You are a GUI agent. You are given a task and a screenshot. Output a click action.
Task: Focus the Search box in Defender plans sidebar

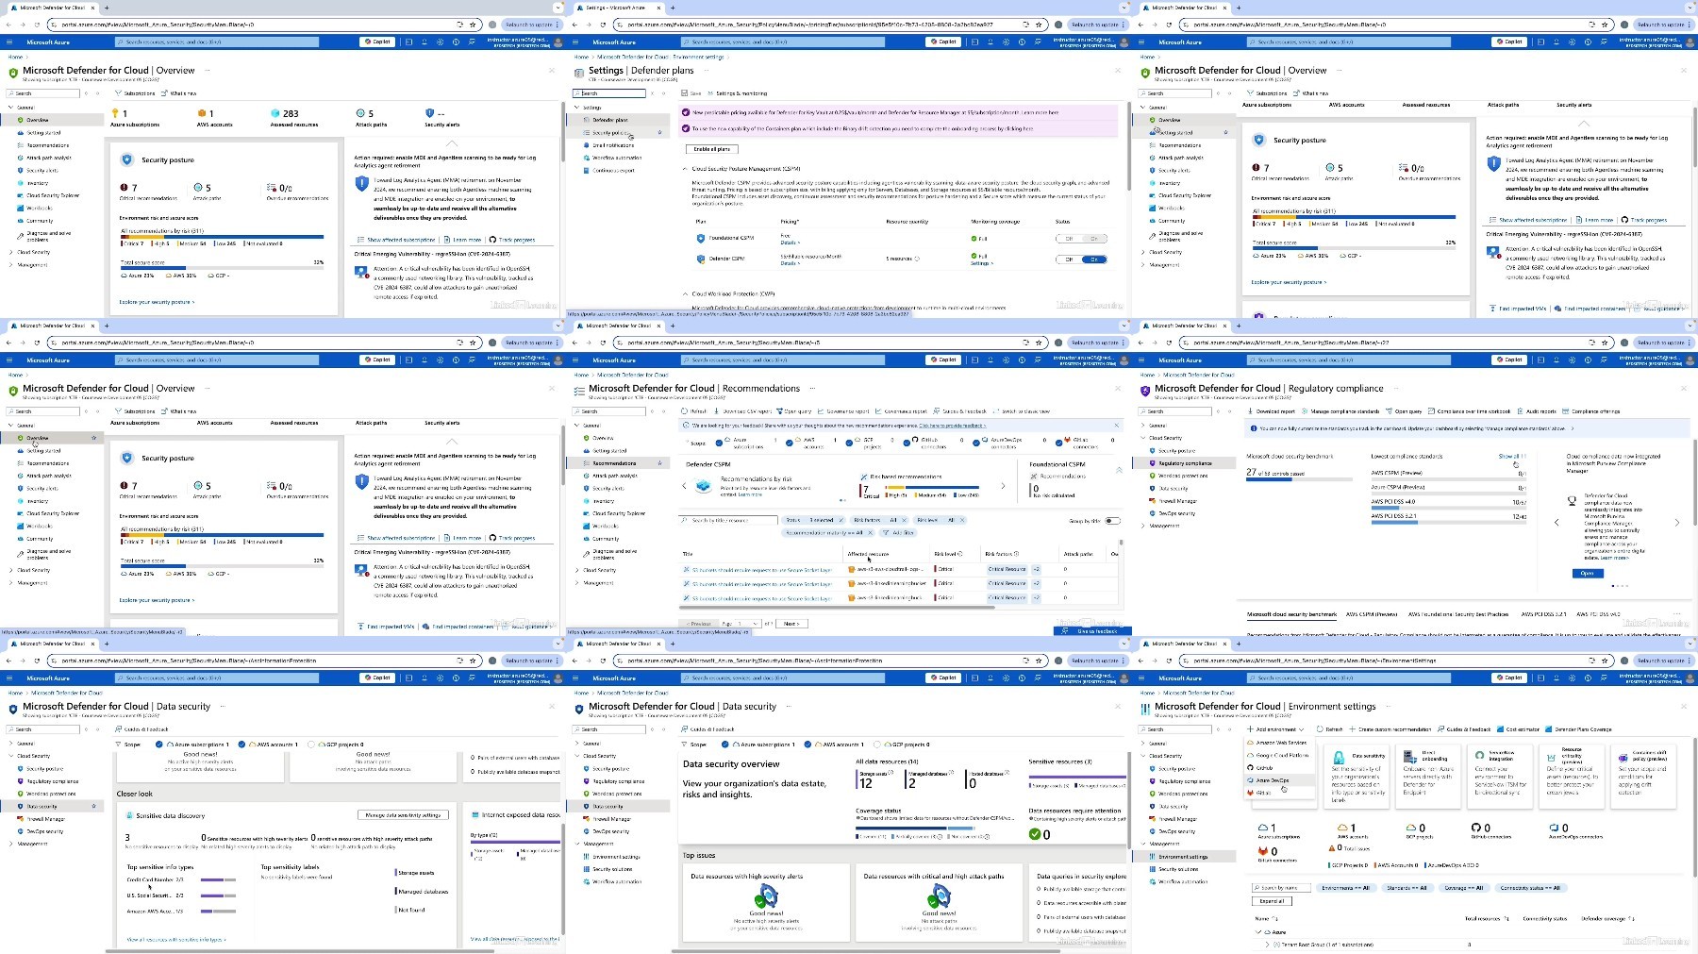[x=609, y=93]
